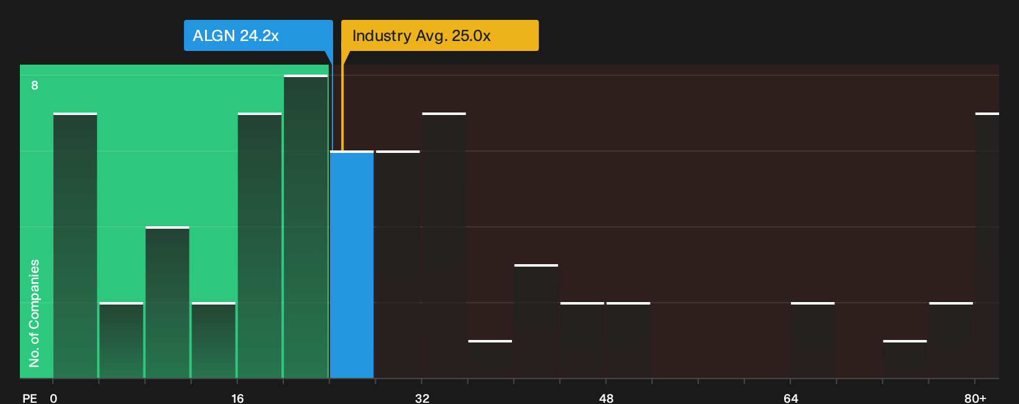Select the histogram bar above PE 32

(444, 246)
